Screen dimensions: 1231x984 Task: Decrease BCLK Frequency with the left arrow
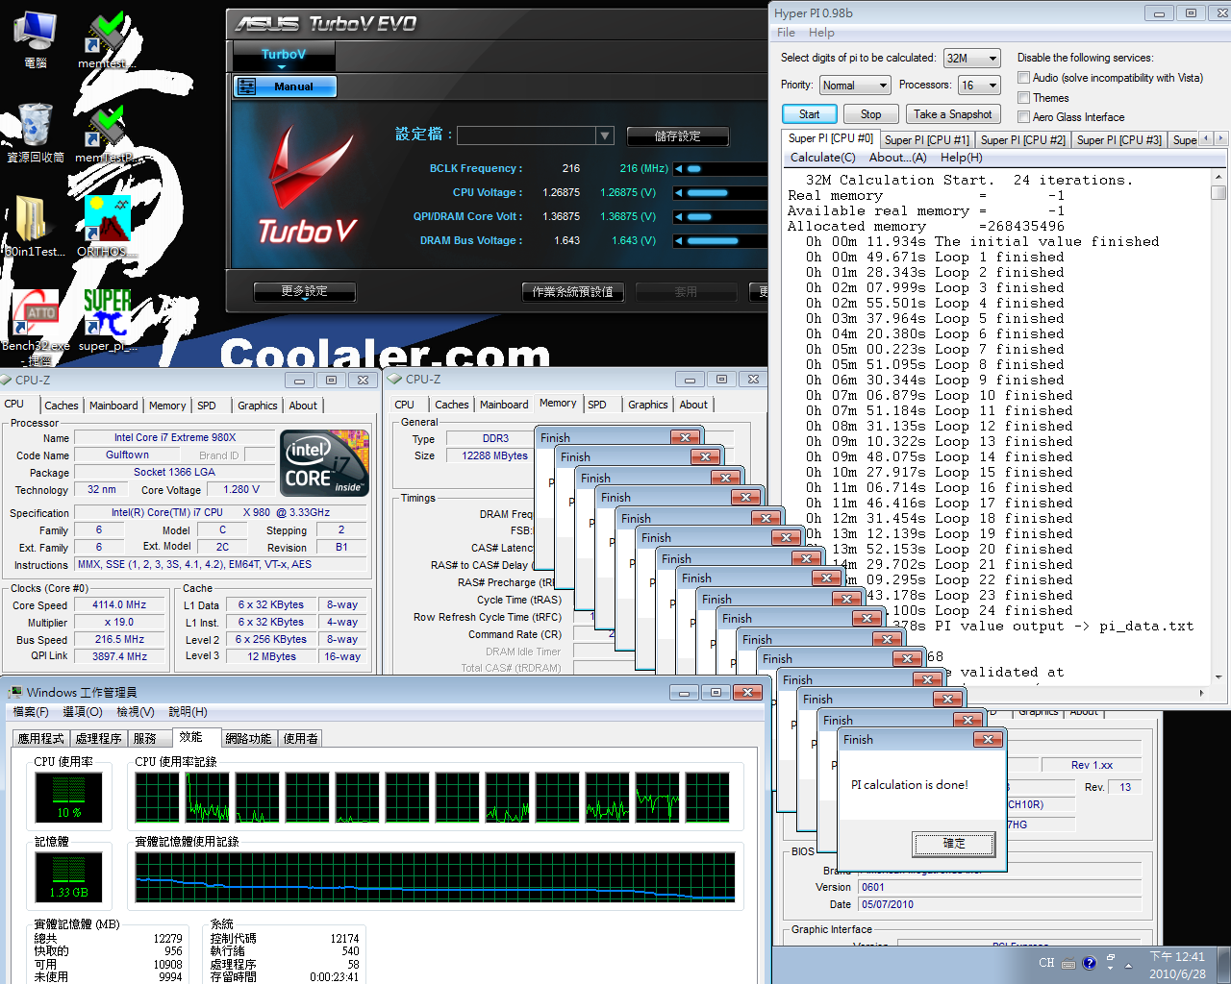point(679,168)
